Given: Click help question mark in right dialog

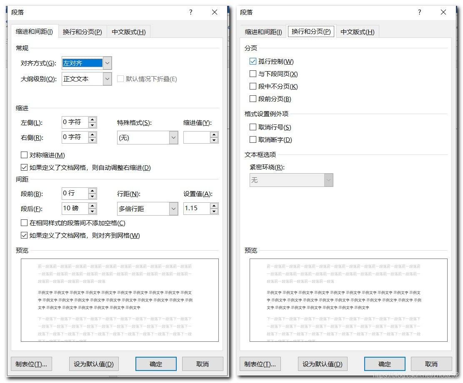Looking at the screenshot, I should coord(419,12).
